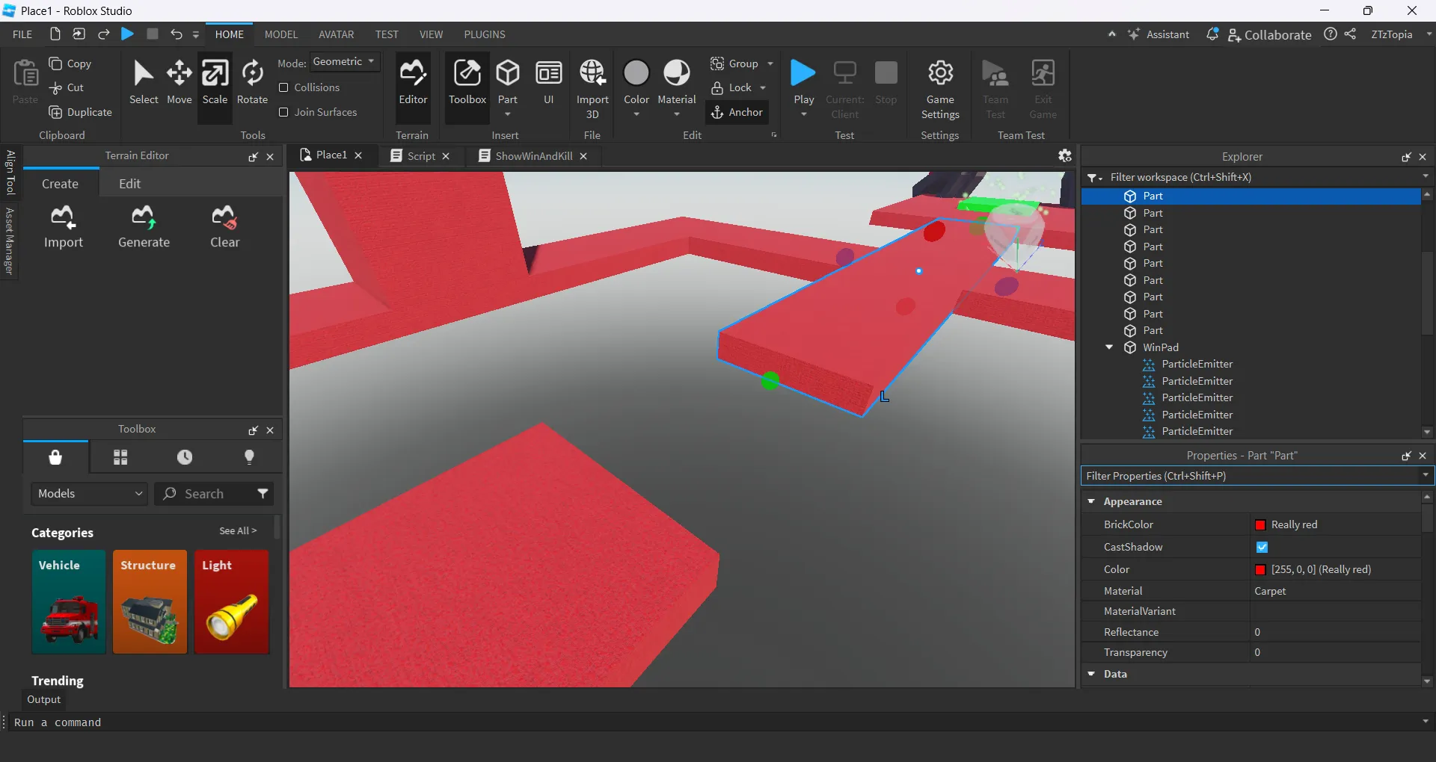Enable the Collisions checkbox

click(x=283, y=87)
